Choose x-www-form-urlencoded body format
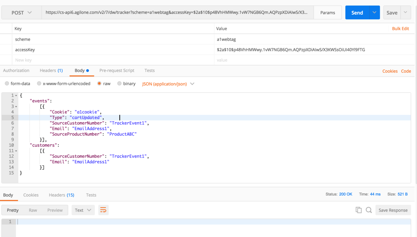The image size is (417, 237). [38, 83]
